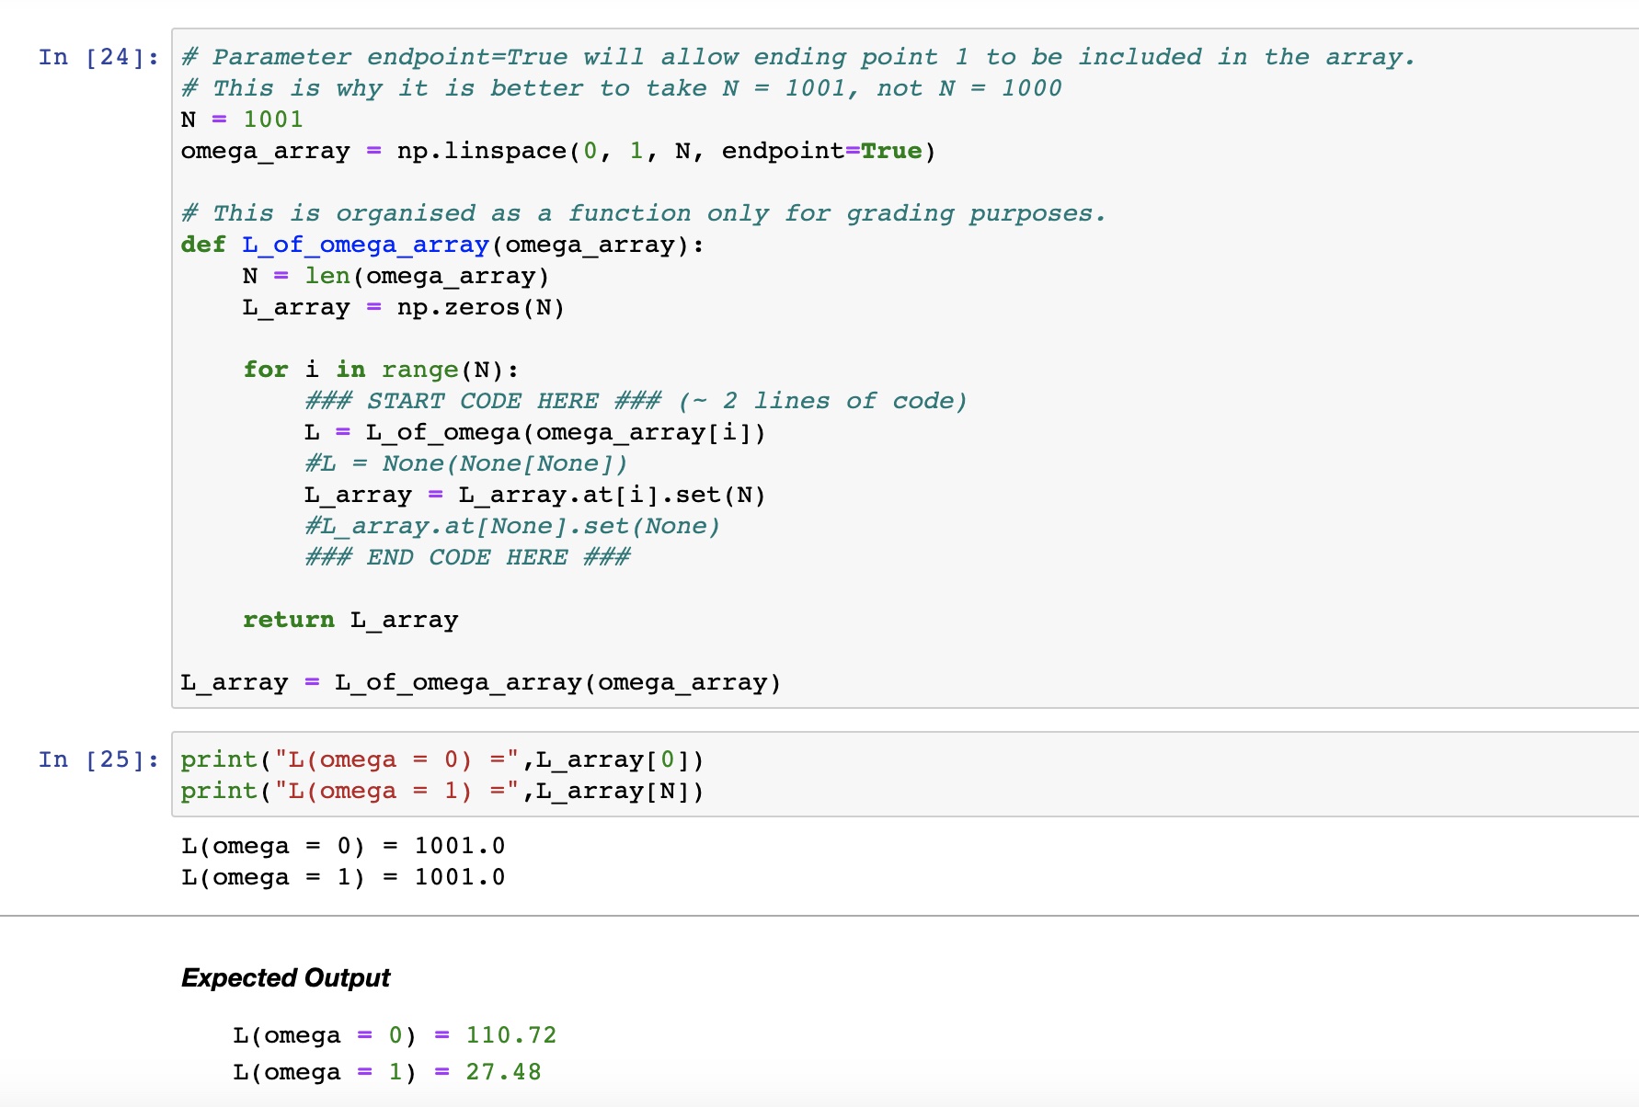Select the output L(omega = 1) = 1001.0
This screenshot has width=1639, height=1107.
click(x=343, y=876)
